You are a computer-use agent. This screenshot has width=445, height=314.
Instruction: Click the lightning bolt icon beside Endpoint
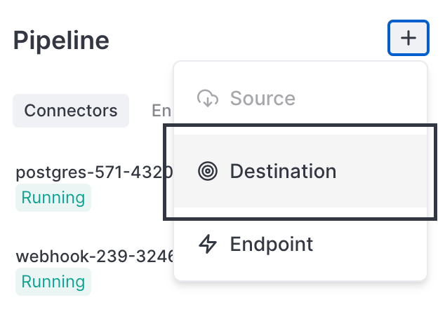click(208, 244)
